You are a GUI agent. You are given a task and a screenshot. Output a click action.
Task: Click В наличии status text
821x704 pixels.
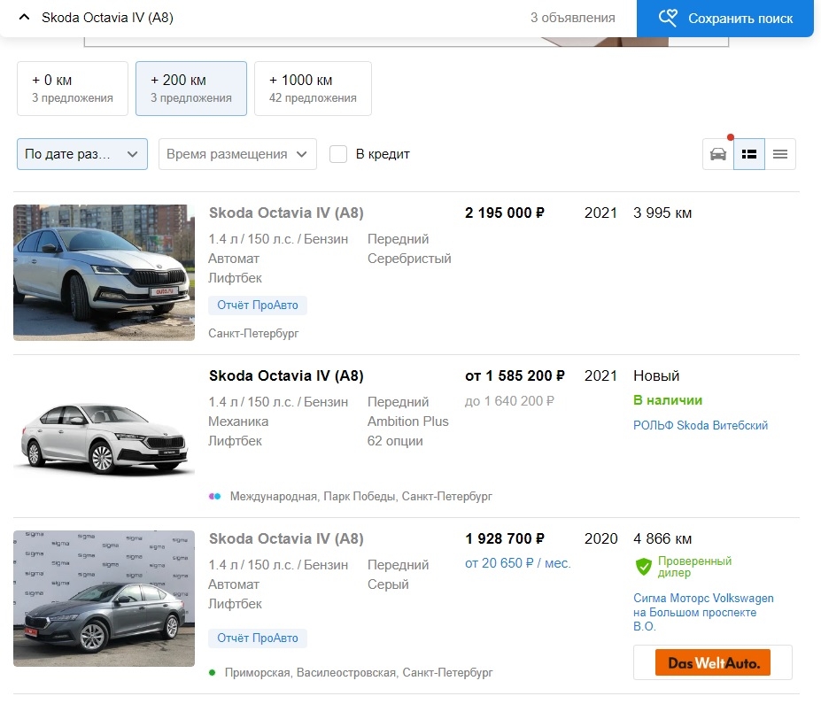[x=668, y=400]
